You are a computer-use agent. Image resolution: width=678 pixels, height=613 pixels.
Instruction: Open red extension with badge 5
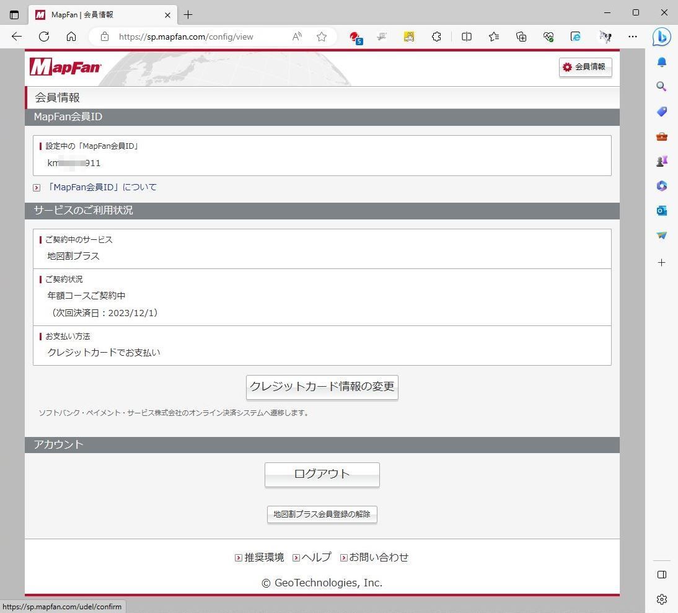[x=356, y=38]
